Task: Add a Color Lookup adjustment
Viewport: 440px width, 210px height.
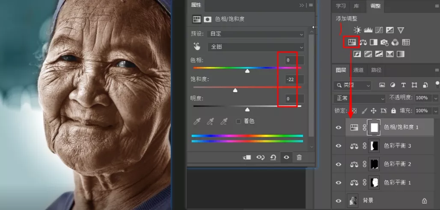Action: [x=406, y=42]
